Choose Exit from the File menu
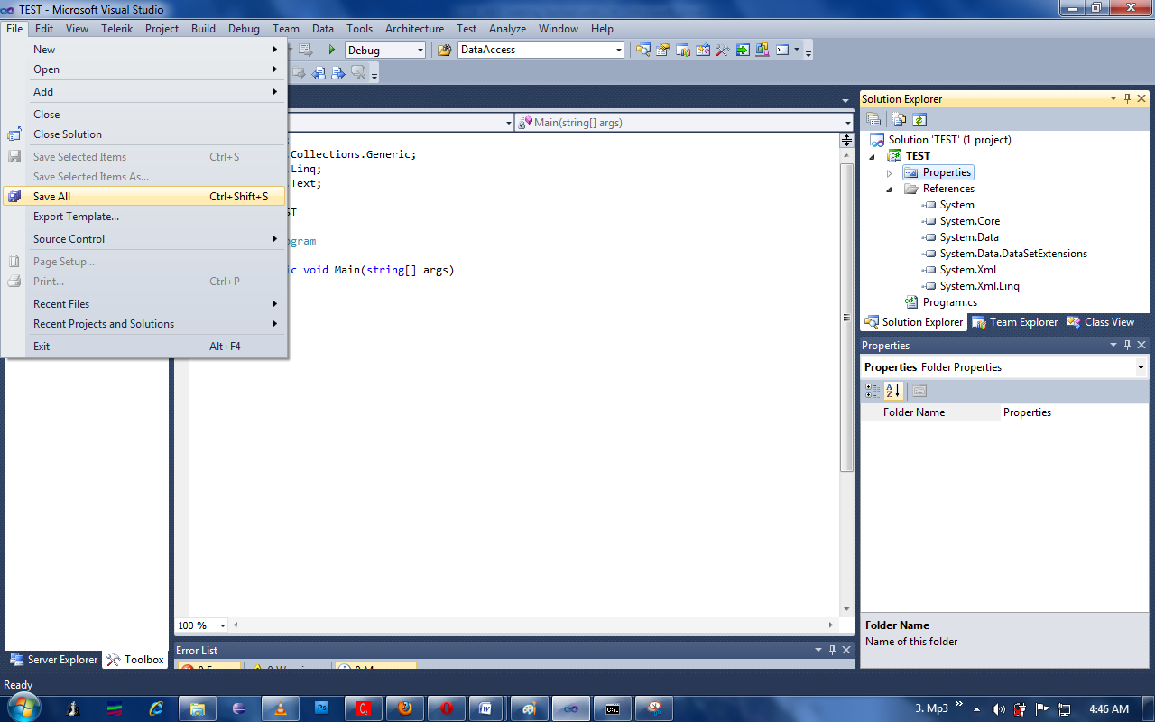This screenshot has height=722, width=1155. [144, 347]
